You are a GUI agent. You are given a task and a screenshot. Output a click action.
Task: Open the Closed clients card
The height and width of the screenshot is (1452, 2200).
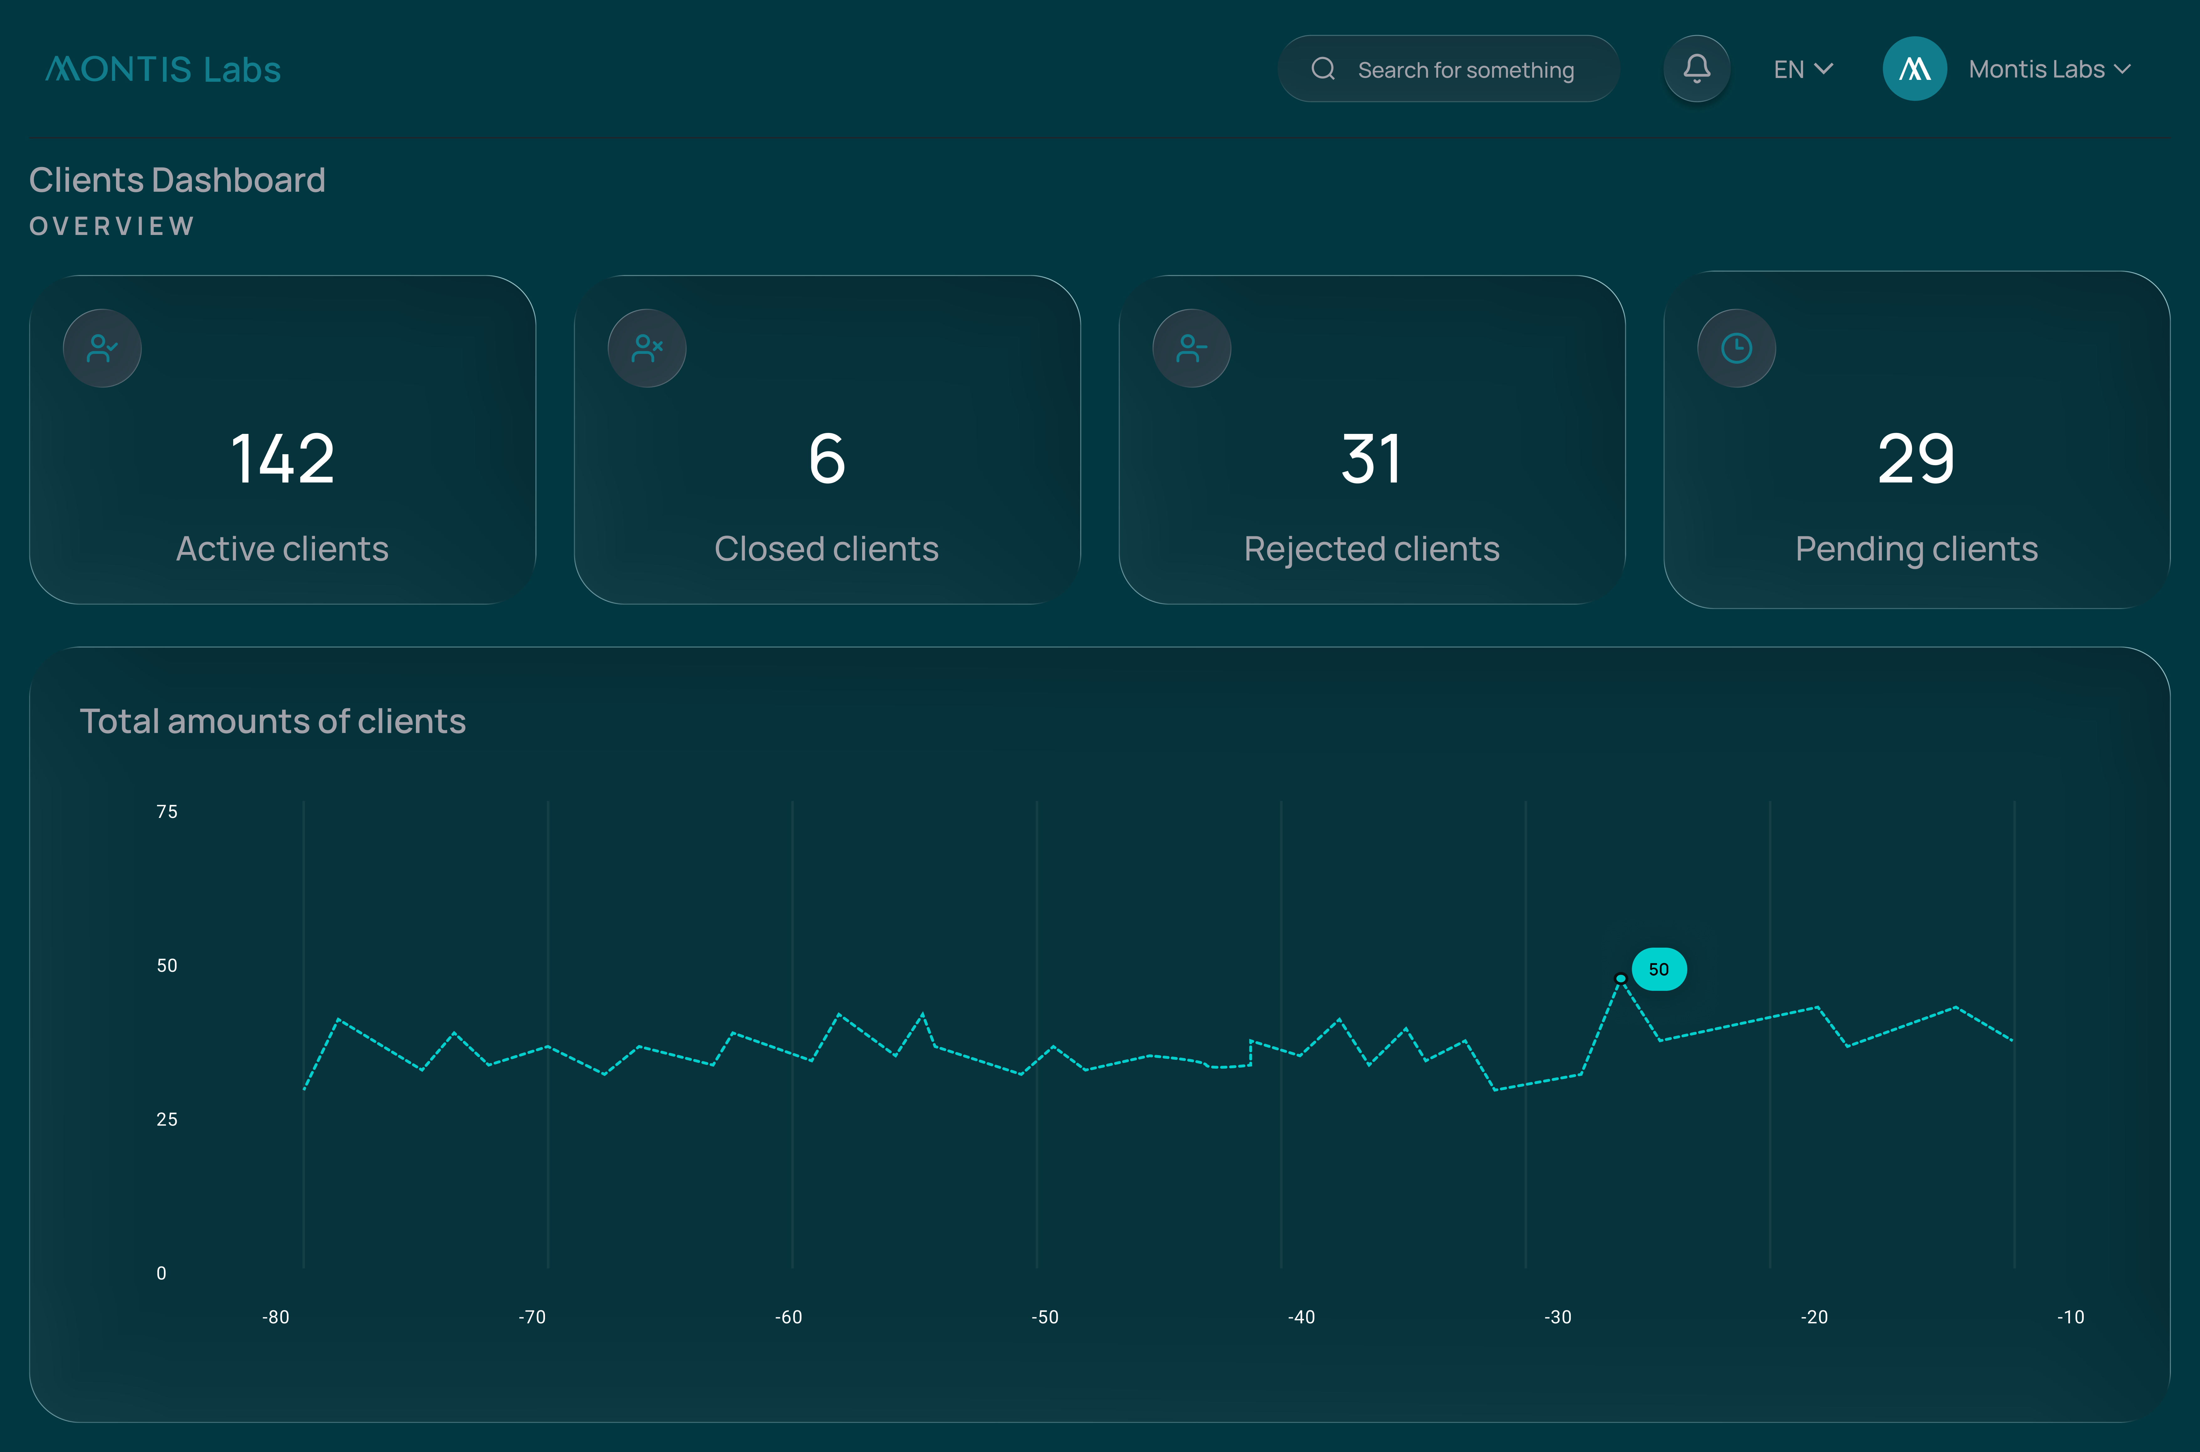(827, 440)
